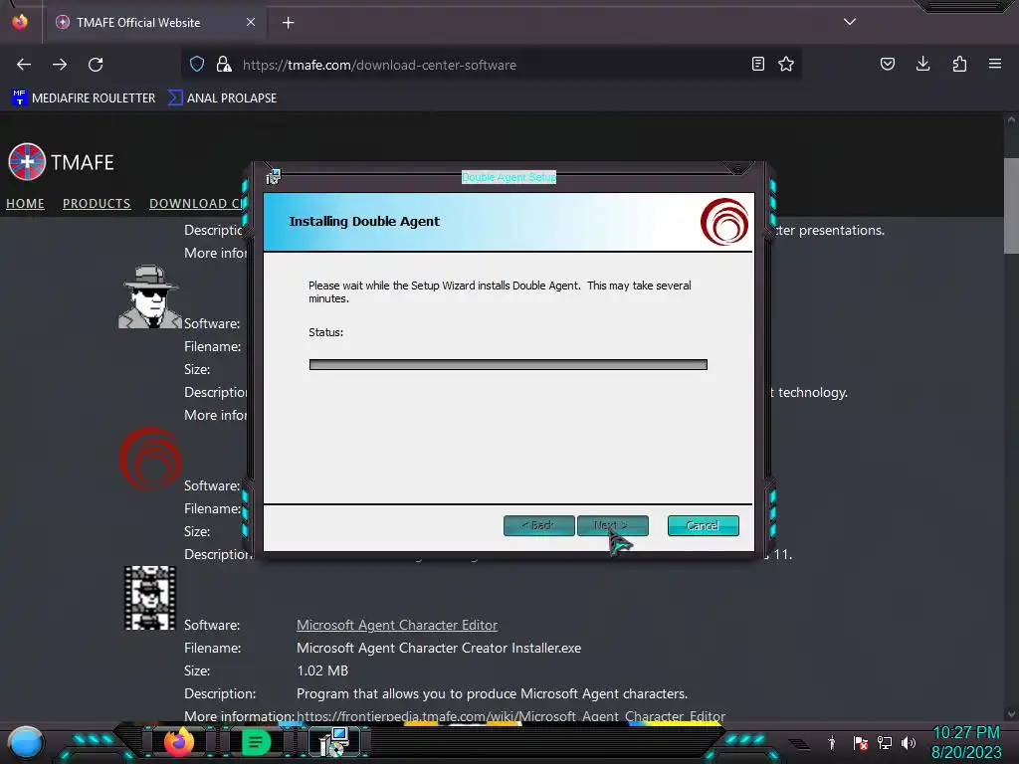The image size is (1019, 764).
Task: Click the disabled Next button
Action: 612,525
